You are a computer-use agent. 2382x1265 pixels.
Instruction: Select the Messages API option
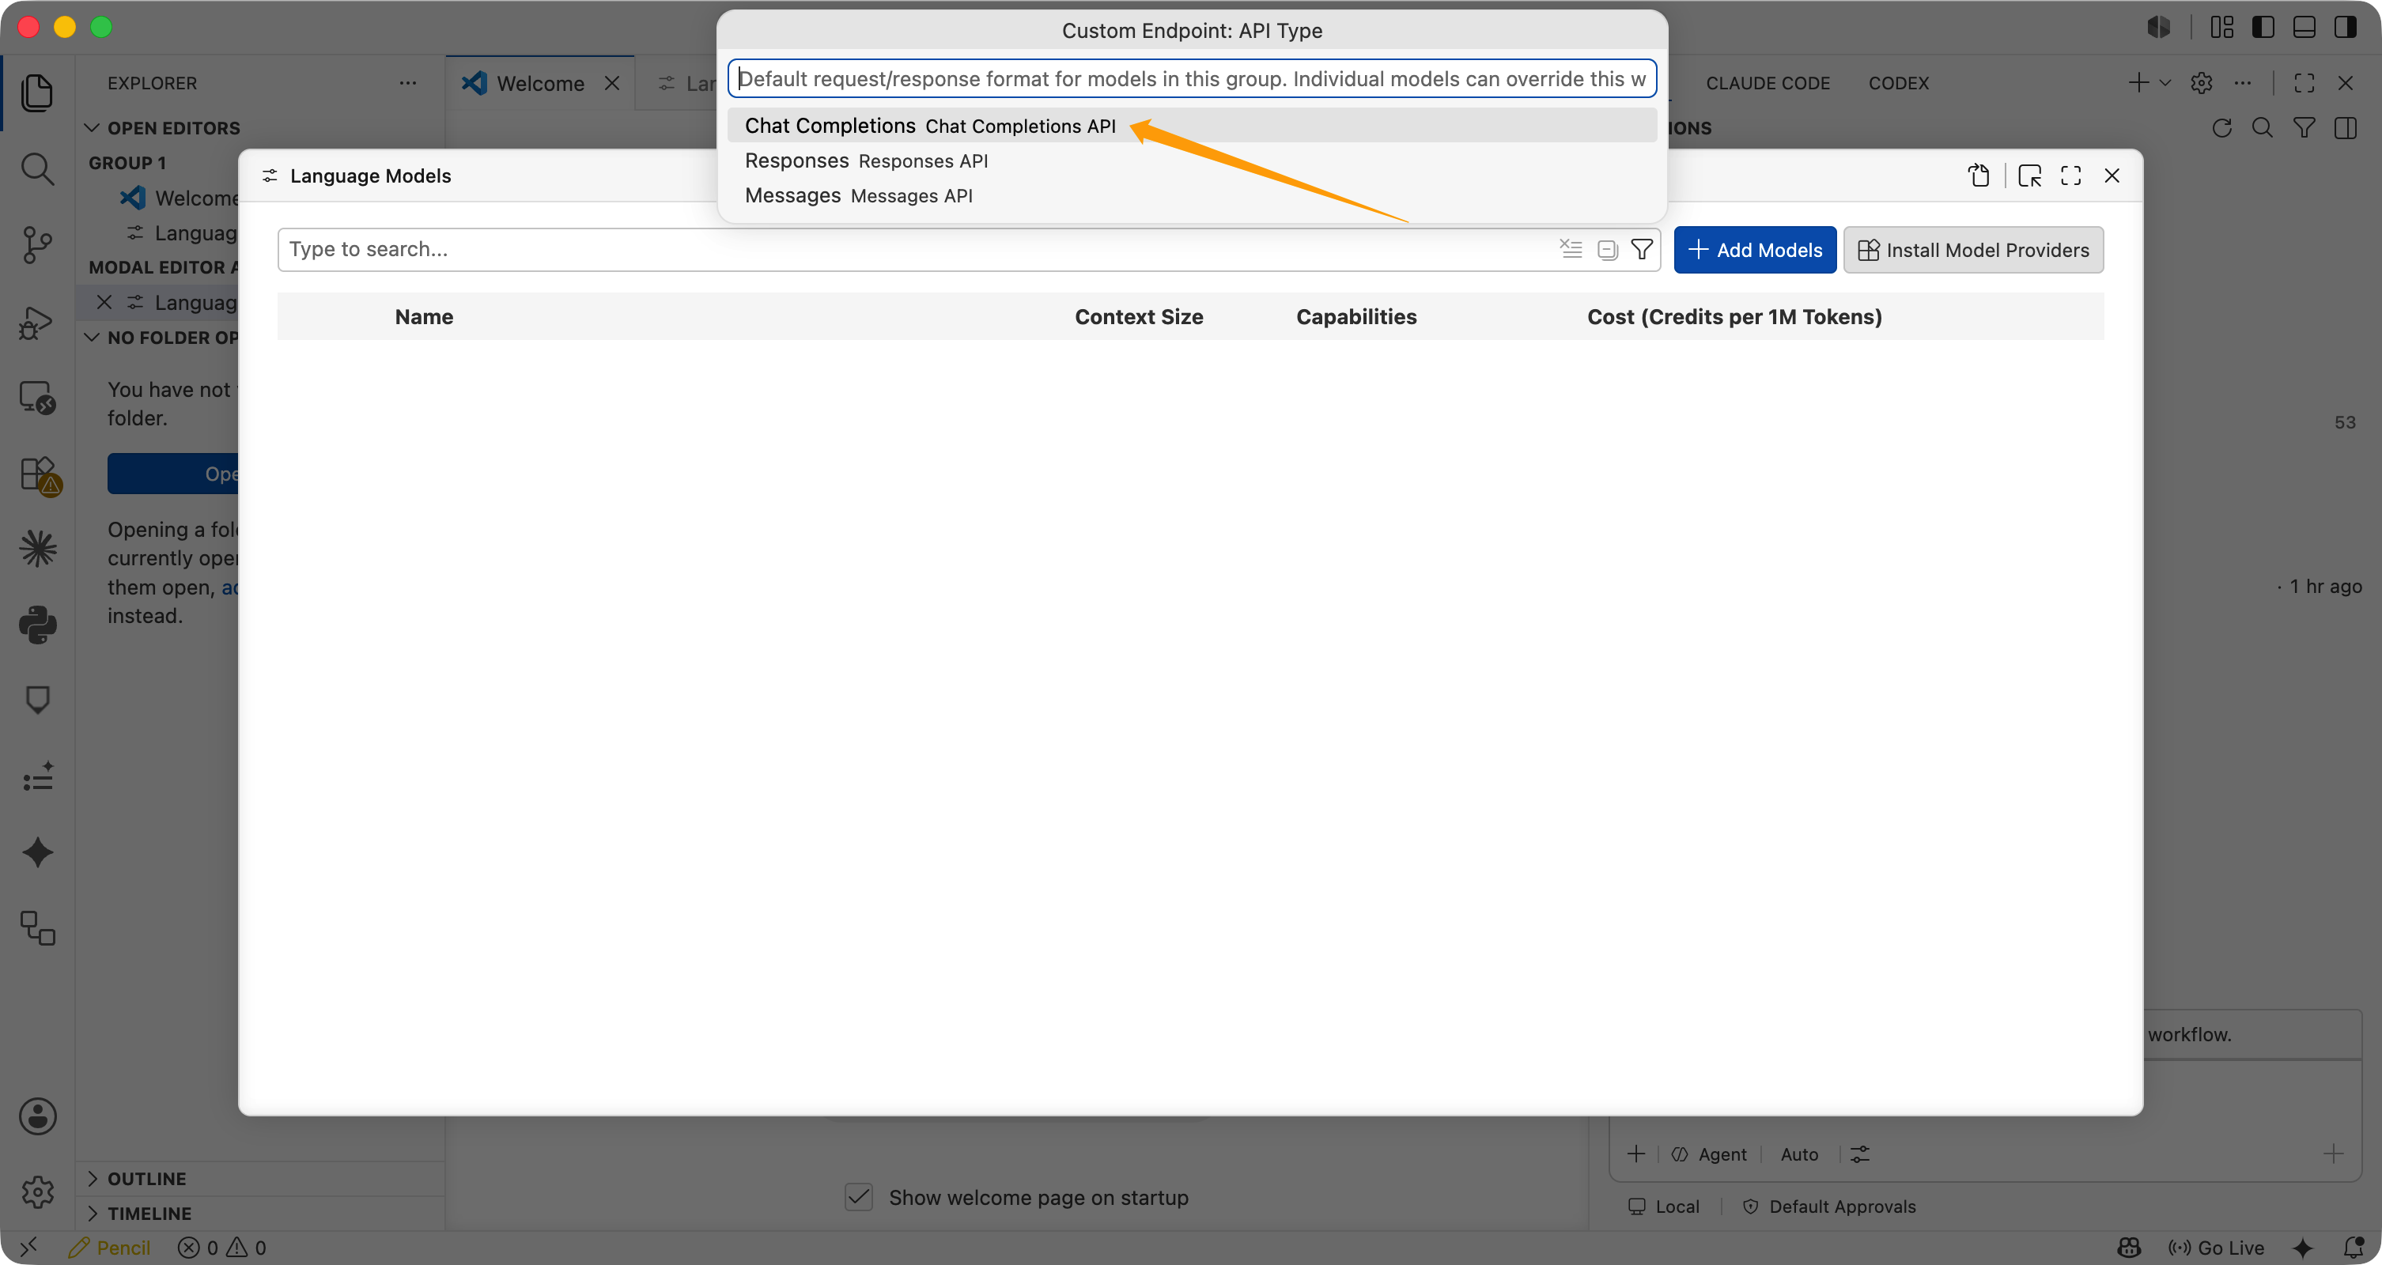[x=1192, y=196]
